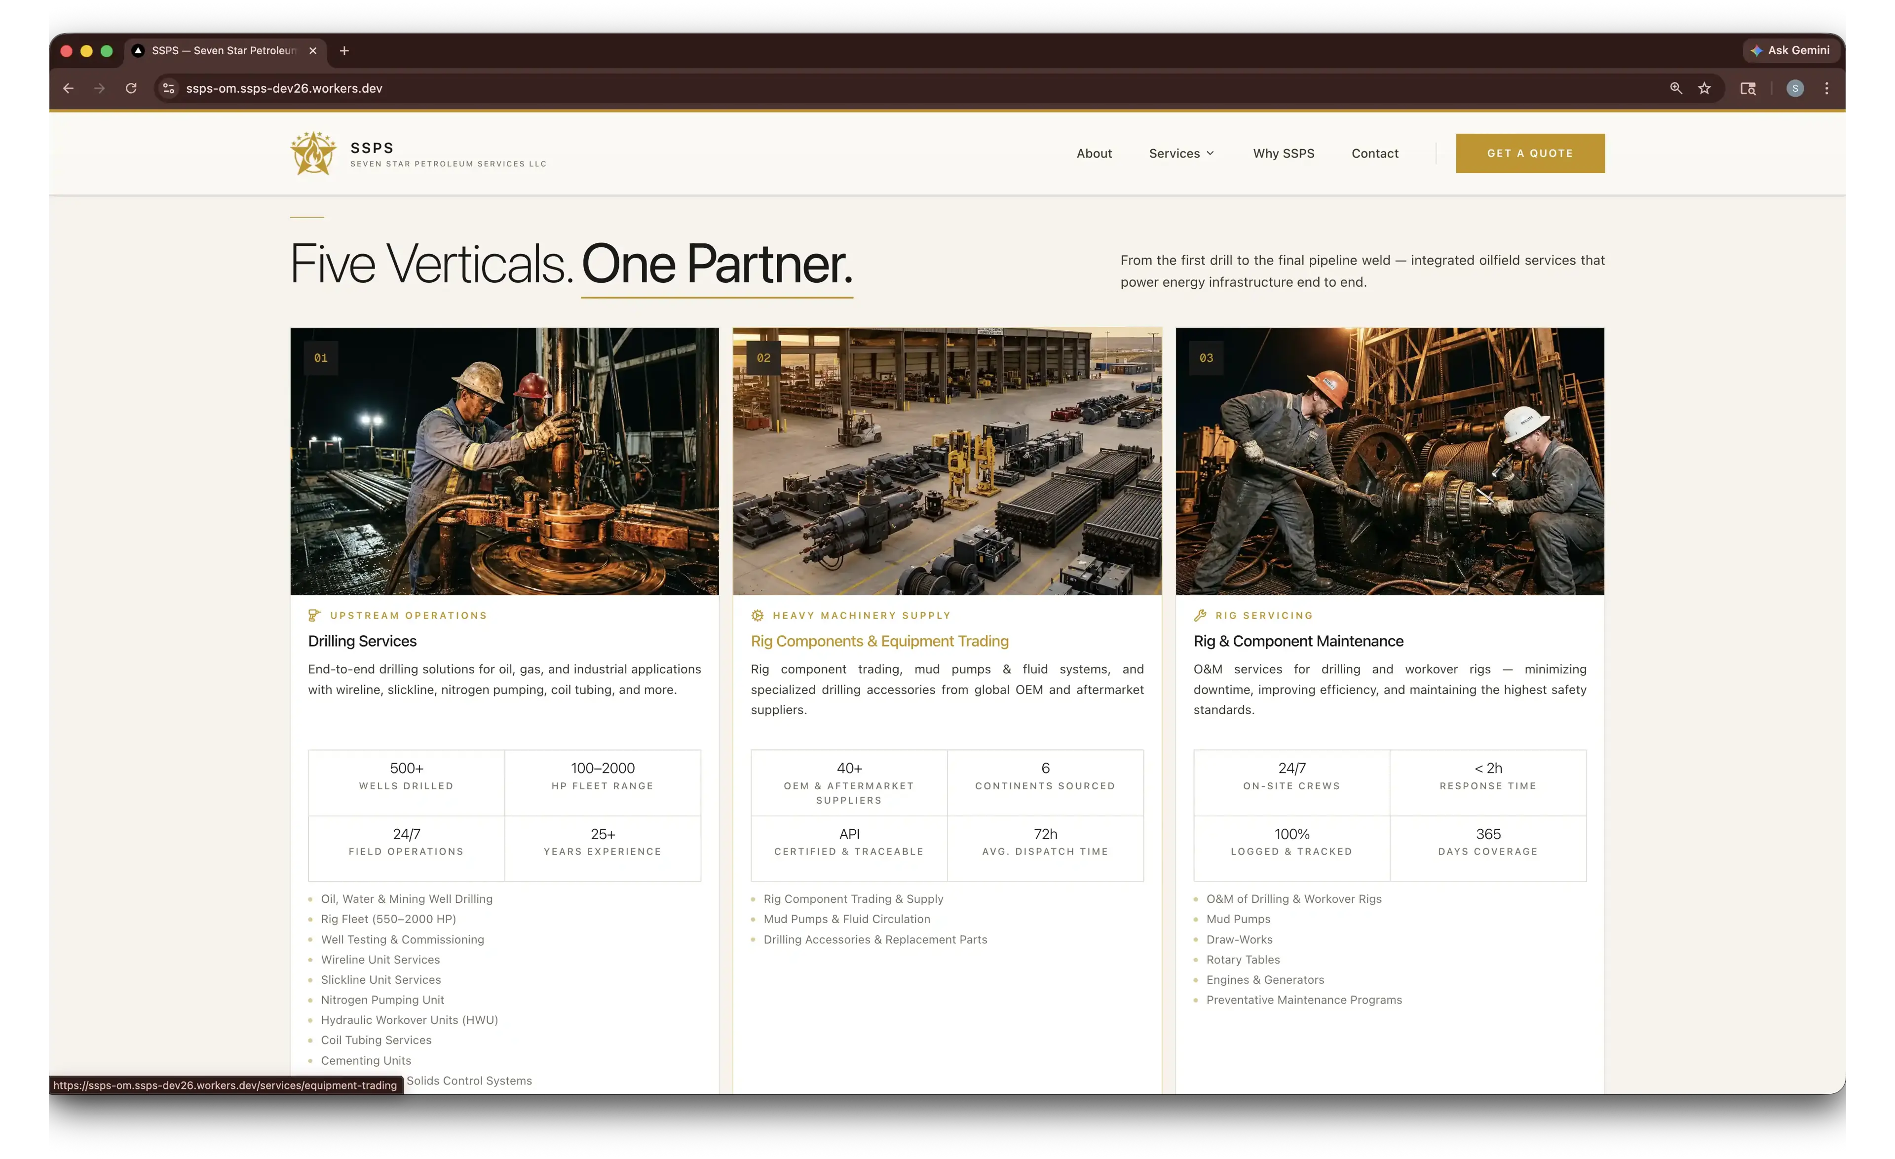The width and height of the screenshot is (1895, 1159).
Task: Click 'Draw-Works' list item
Action: (x=1239, y=939)
